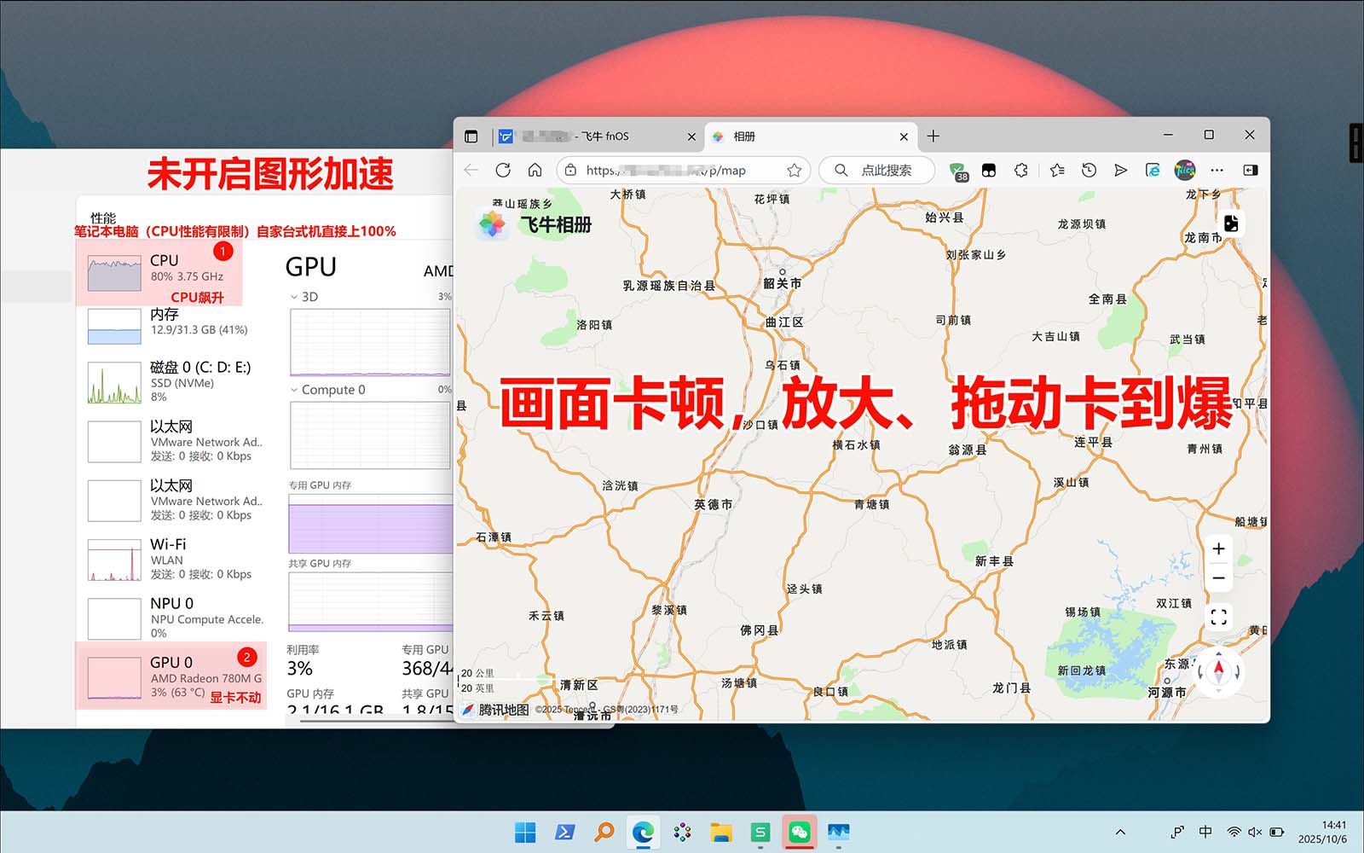1364x853 pixels.
Task: Bookmark this page with the star icon
Action: (x=794, y=171)
